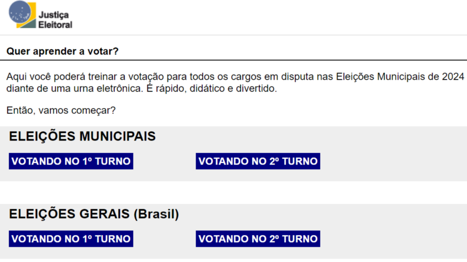Click the word "Justiça" in the logo
Viewport: 467px width, 262px height.
[53, 15]
